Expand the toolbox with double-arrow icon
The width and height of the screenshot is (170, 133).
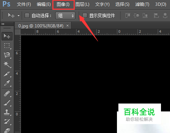(3, 24)
